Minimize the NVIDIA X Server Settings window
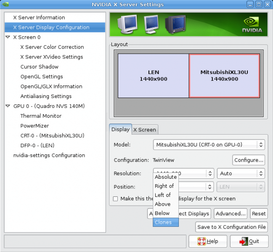The width and height of the screenshot is (273, 252). [250, 4]
